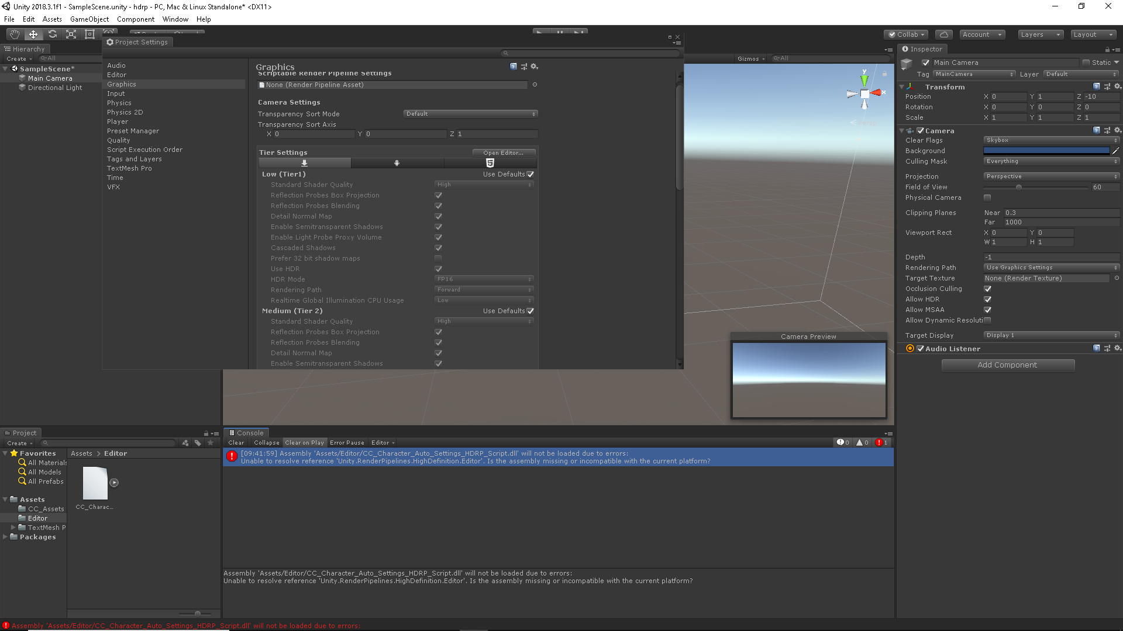Clear the console messages
Screen dimensions: 1123x631
[236, 443]
